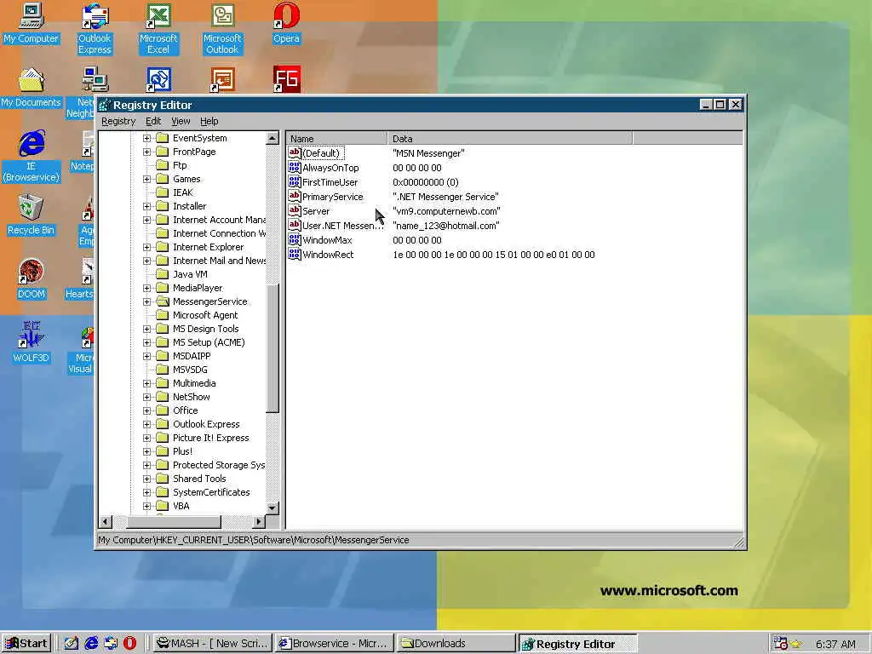Select User.NET Messenger value icon
Screen dimensions: 872x654
coord(294,225)
